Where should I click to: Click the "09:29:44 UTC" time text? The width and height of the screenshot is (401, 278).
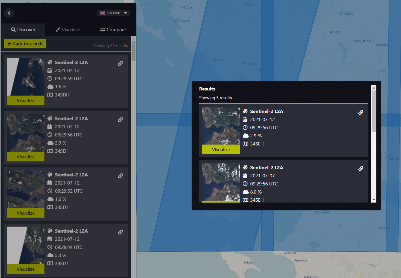pos(68,247)
